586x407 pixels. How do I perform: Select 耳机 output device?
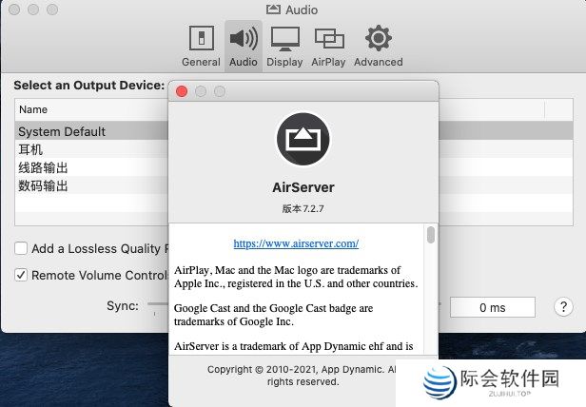[x=30, y=149]
